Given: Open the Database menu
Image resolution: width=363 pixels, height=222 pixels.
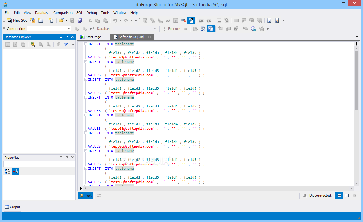Looking at the screenshot, I should point(42,13).
